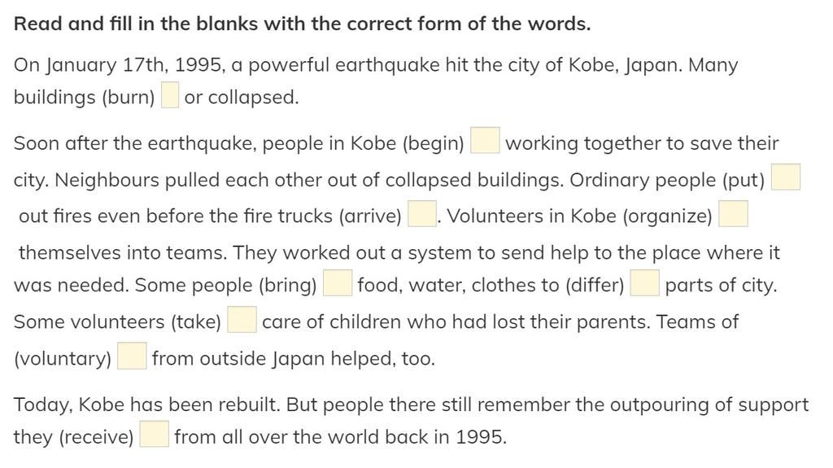Click 'Today, Kobe has been rebuilt.' sentence

coord(146,405)
